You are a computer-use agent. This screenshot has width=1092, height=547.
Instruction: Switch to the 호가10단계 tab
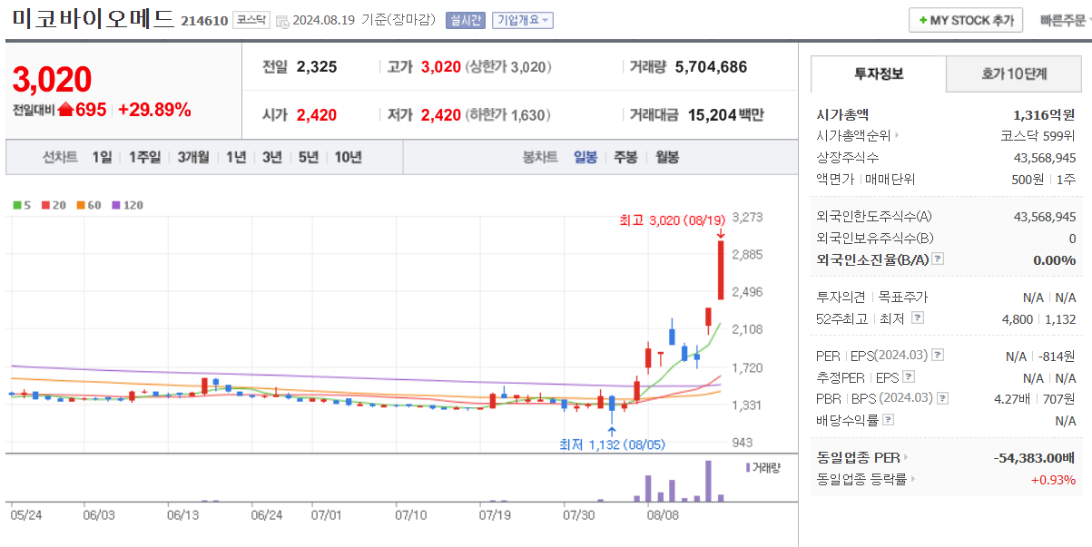click(1014, 73)
